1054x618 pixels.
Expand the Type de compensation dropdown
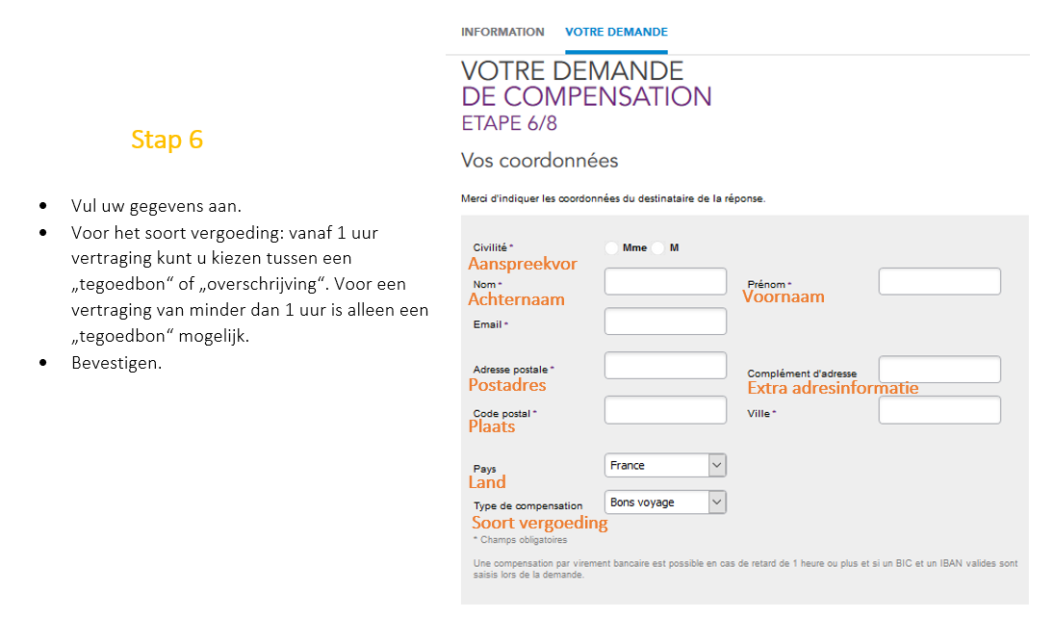pyautogui.click(x=665, y=502)
